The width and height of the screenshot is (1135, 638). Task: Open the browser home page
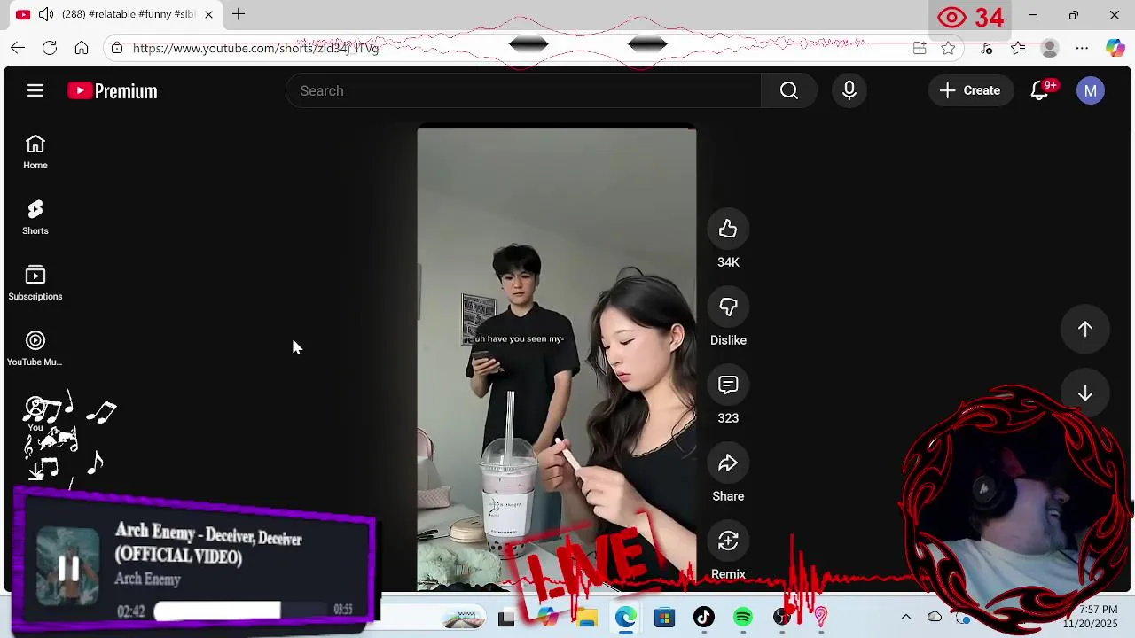82,48
